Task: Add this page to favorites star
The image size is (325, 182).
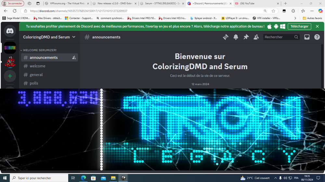Action: 273,11
